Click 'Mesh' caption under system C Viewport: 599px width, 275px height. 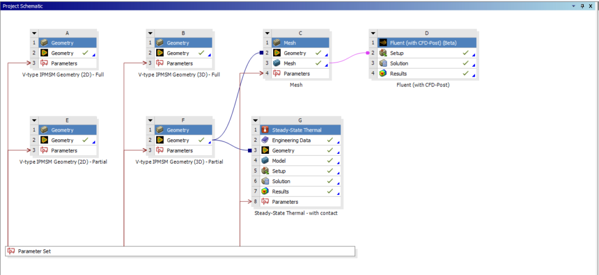[296, 85]
